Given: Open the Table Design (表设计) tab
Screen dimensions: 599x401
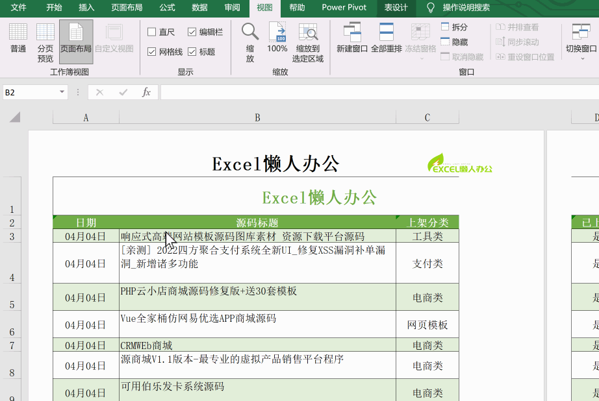Looking at the screenshot, I should click(396, 8).
